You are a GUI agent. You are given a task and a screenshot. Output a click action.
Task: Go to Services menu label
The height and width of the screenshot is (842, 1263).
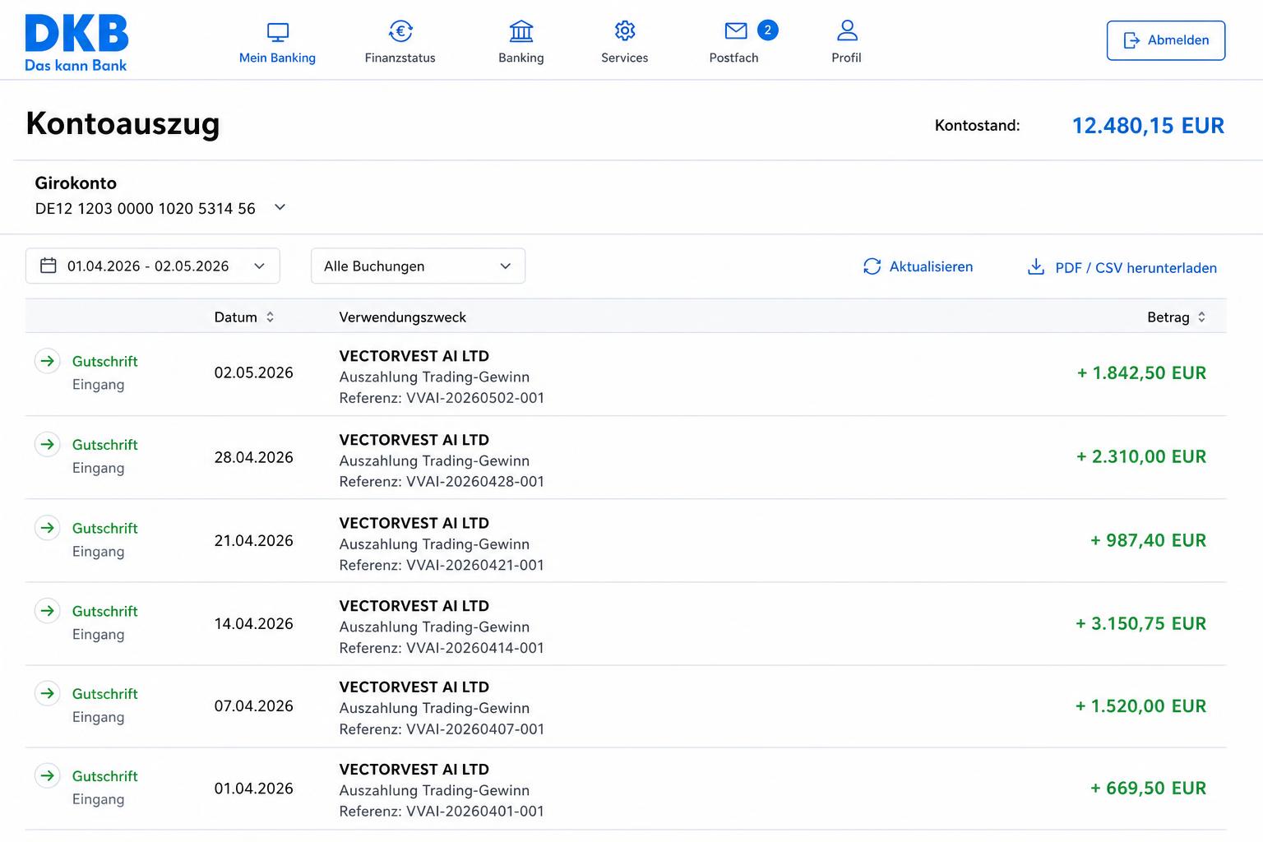[625, 58]
